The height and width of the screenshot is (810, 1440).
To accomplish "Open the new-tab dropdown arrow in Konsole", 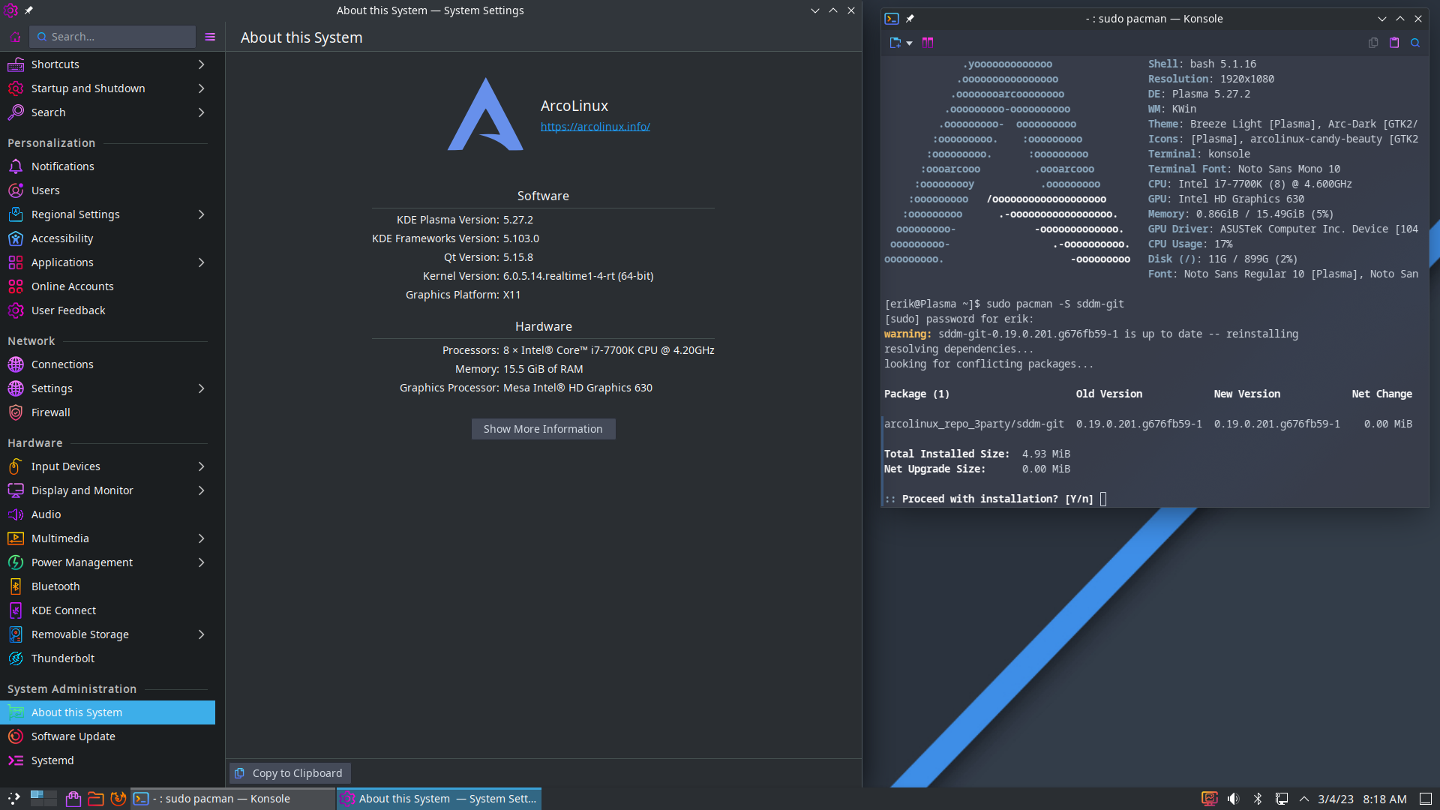I will [909, 43].
